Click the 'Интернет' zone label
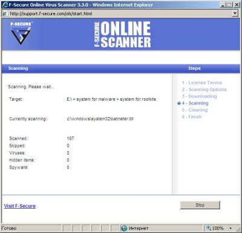This screenshot has height=233, width=242. click(x=139, y=228)
